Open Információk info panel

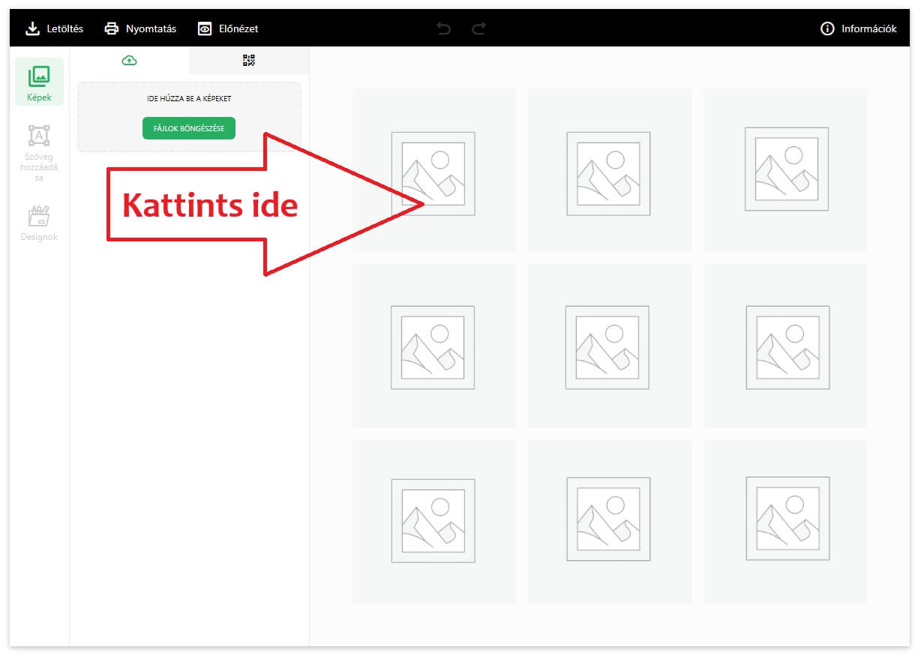click(x=827, y=28)
